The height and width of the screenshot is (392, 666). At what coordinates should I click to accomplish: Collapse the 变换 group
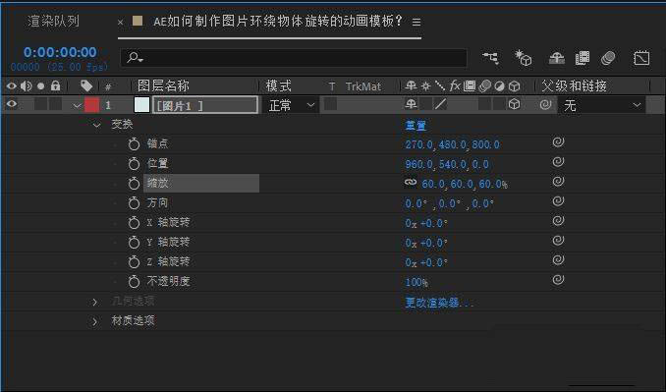[97, 125]
